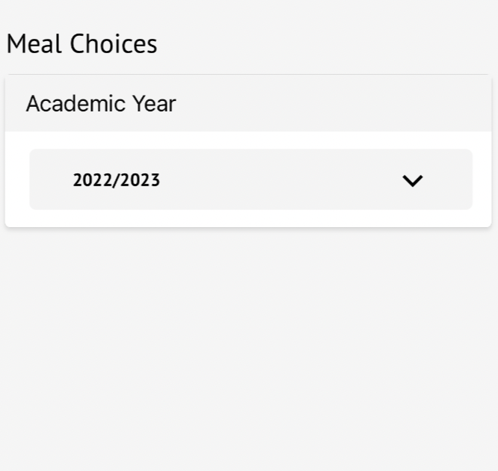
Task: Toggle the year list with the chevron icon
Action: click(413, 180)
